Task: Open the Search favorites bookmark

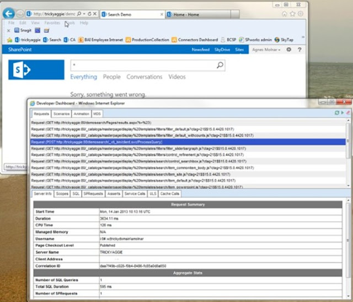Action: point(52,40)
